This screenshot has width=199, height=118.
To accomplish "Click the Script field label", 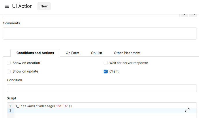I will tap(12, 98).
